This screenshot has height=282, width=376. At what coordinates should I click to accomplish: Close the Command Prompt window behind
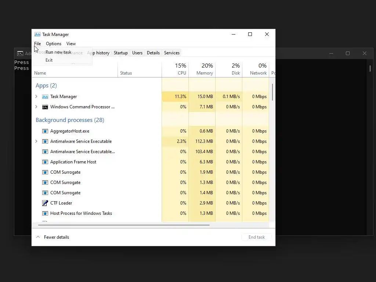point(365,53)
